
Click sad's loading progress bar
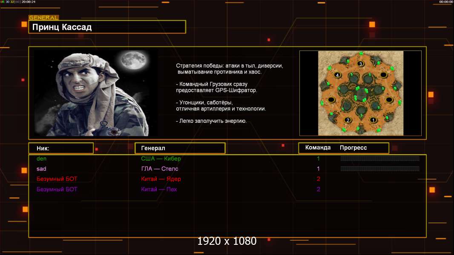coord(380,168)
